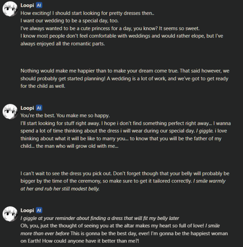243x247 pixels.
Task: Click Loopi's avatar beside the 'How exciting!' message
Action: pyautogui.click(x=10, y=9)
